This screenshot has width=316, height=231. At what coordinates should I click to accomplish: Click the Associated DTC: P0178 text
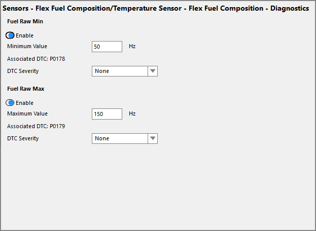click(36, 59)
